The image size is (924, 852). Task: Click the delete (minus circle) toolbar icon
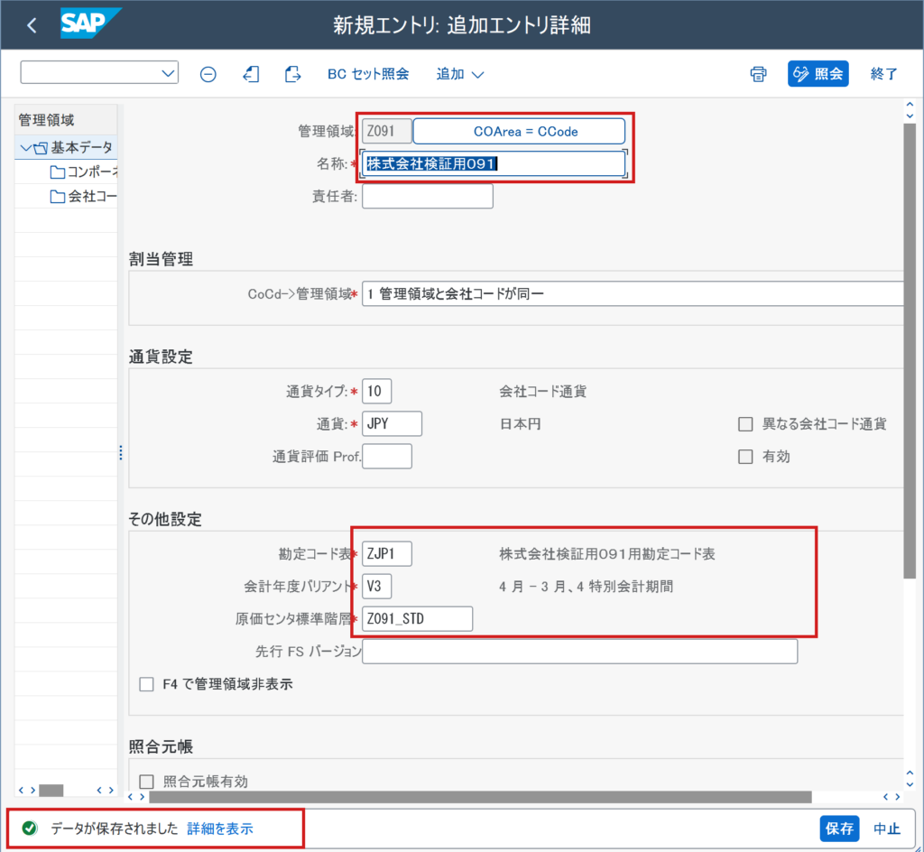[x=208, y=74]
